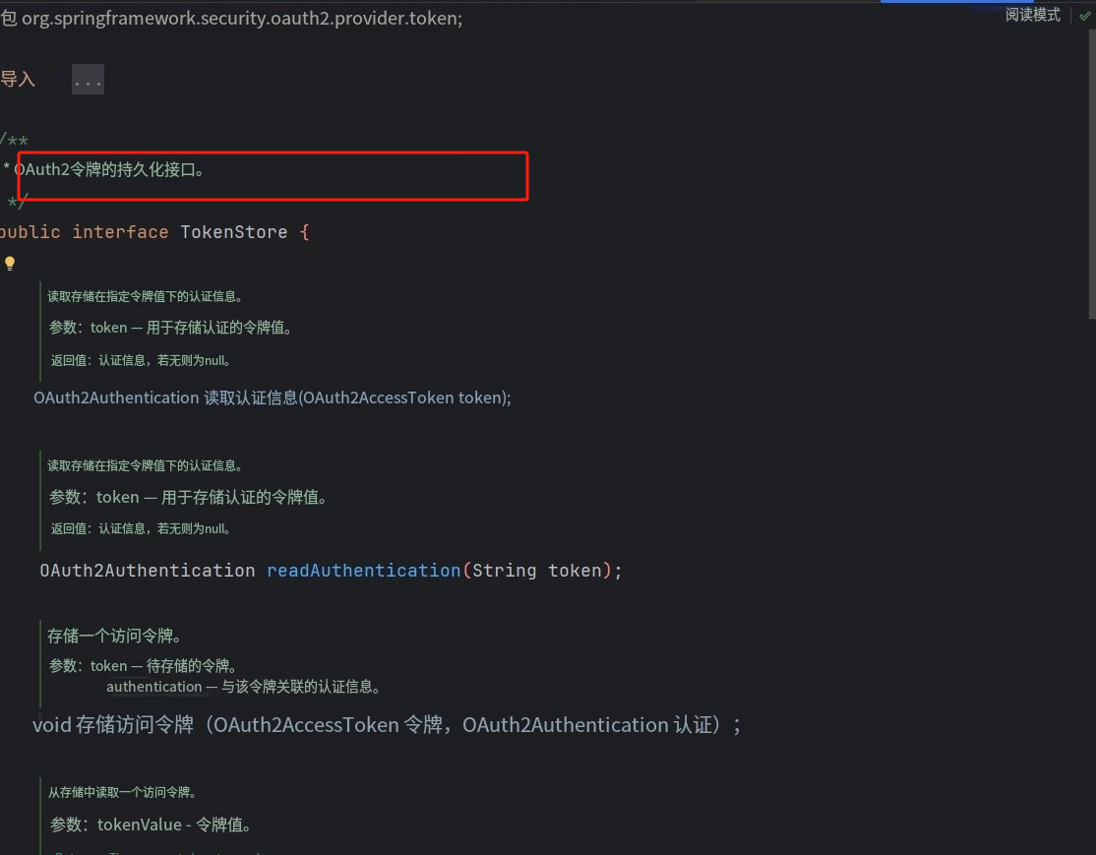Click the TokenStore interface name
The image size is (1096, 855).
233,232
